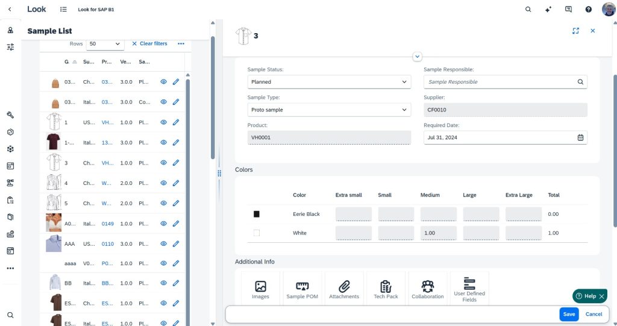Open the User Defined Fields tile
Viewport: 617px width, 326px height.
tap(469, 289)
